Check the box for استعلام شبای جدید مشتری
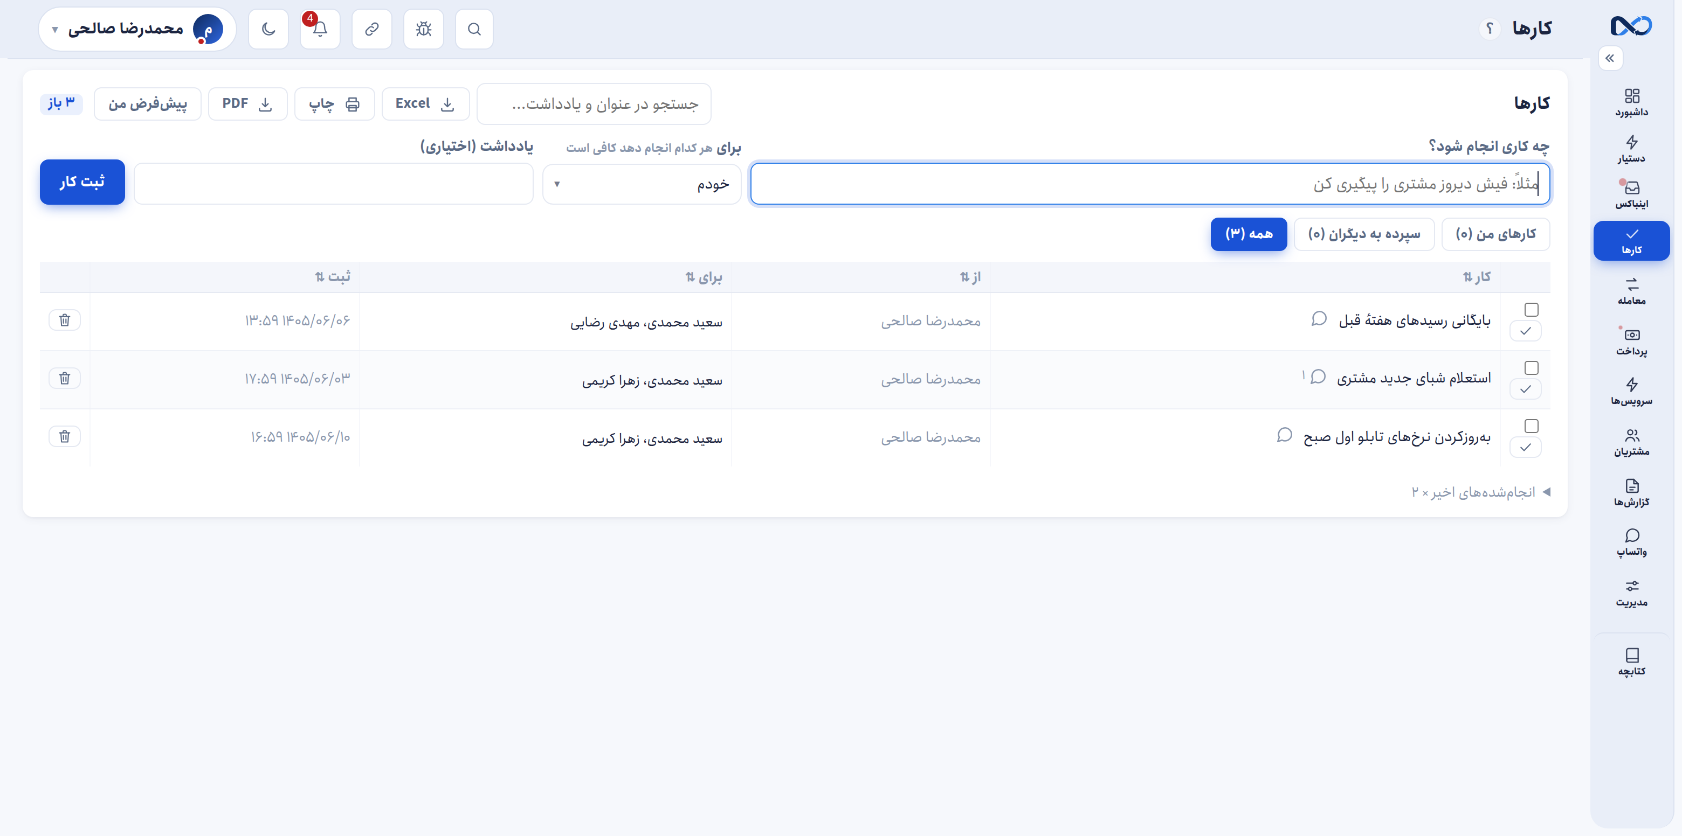This screenshot has width=1682, height=836. coord(1531,367)
